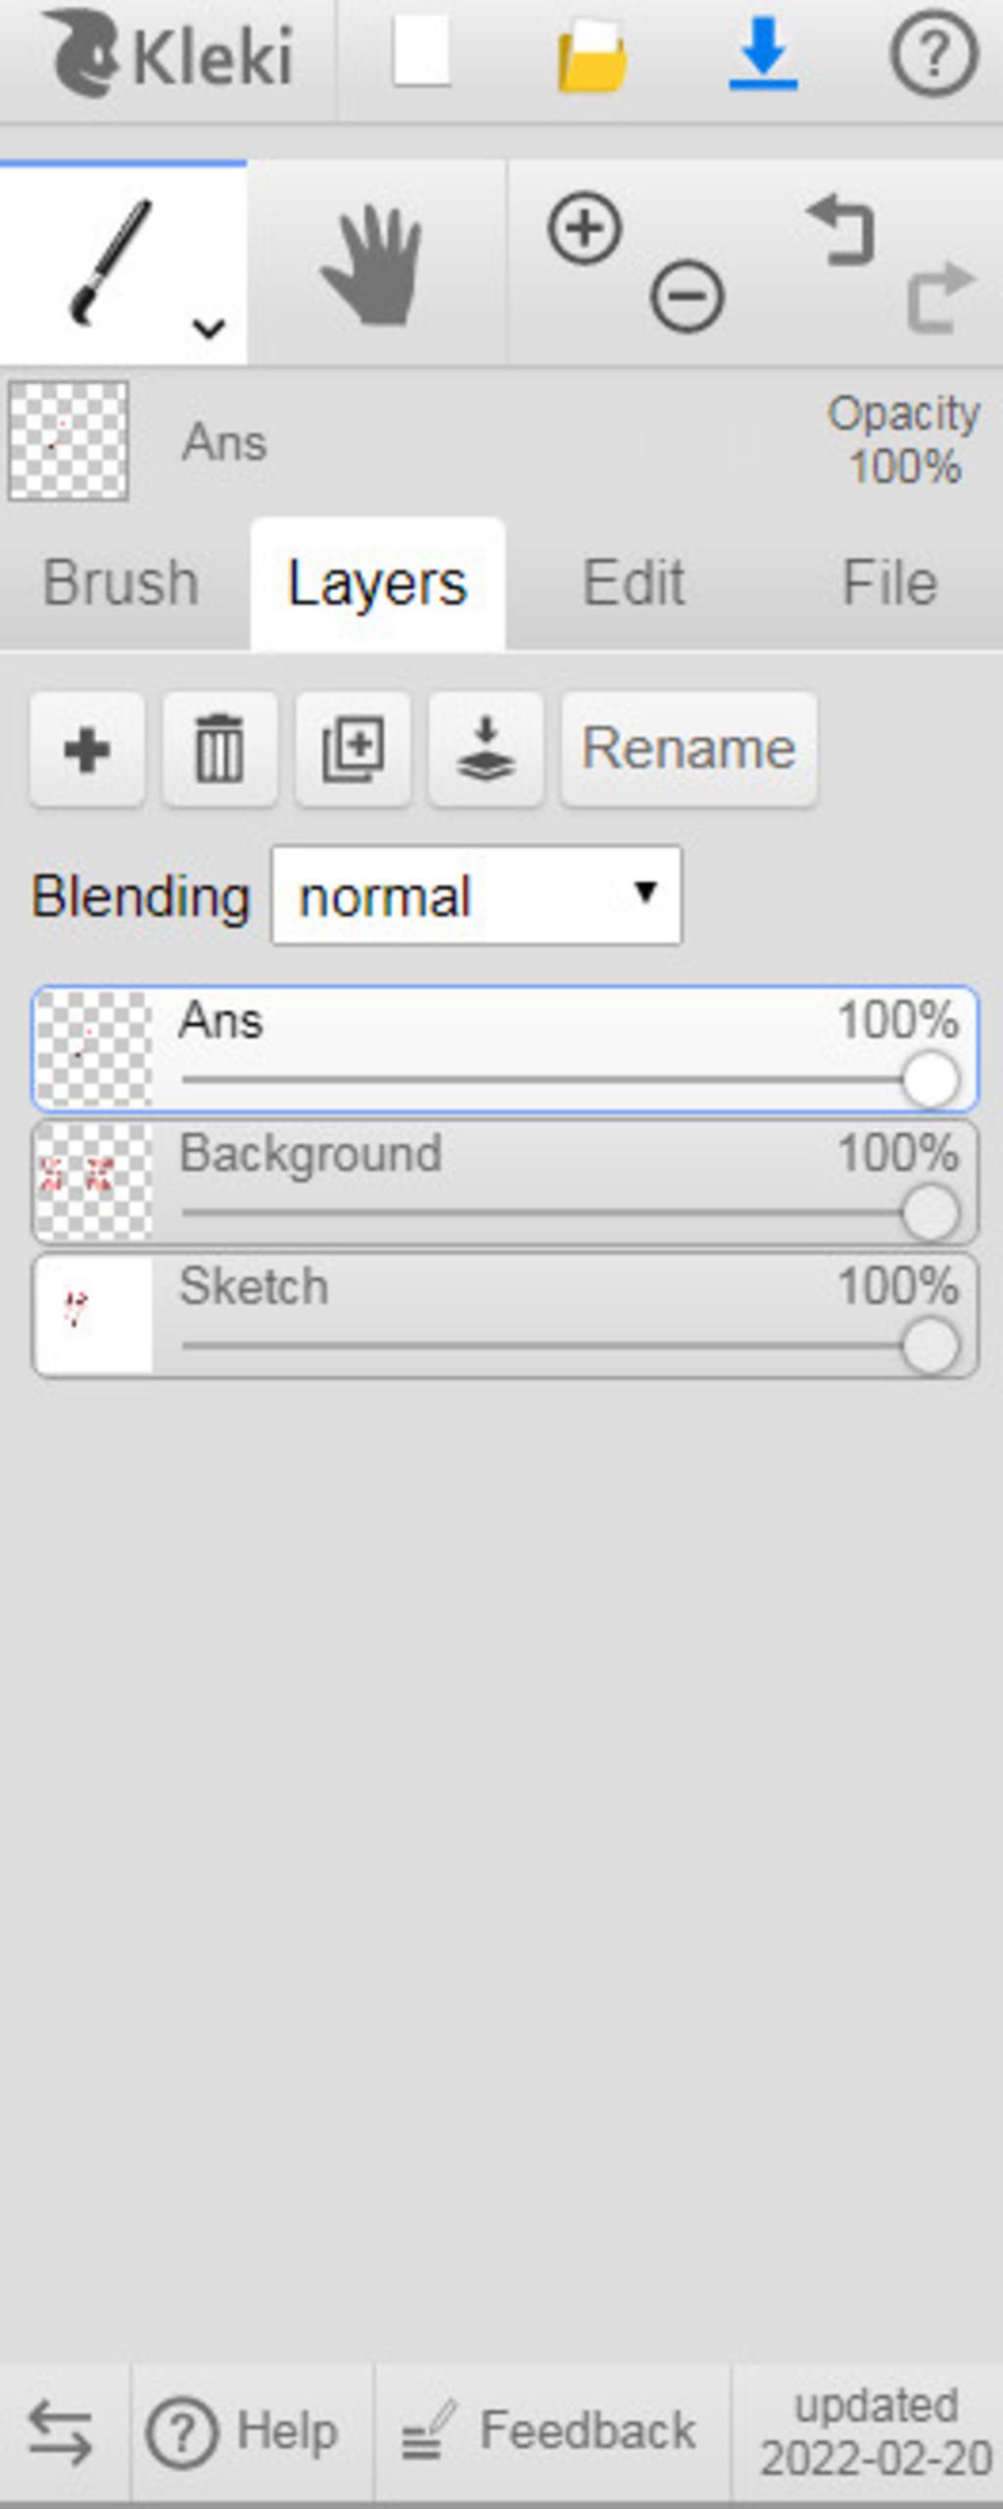Zoom out with minus icon
The image size is (1003, 2509).
coord(688,296)
